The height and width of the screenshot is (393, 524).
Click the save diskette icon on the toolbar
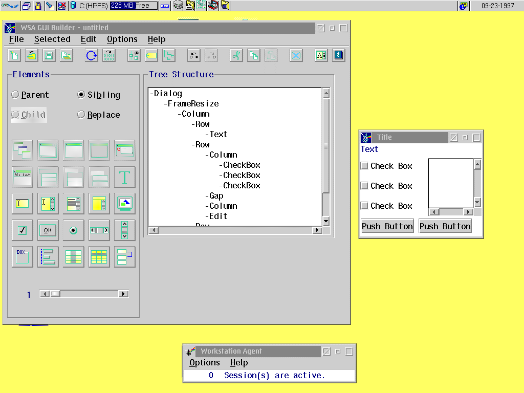point(48,55)
